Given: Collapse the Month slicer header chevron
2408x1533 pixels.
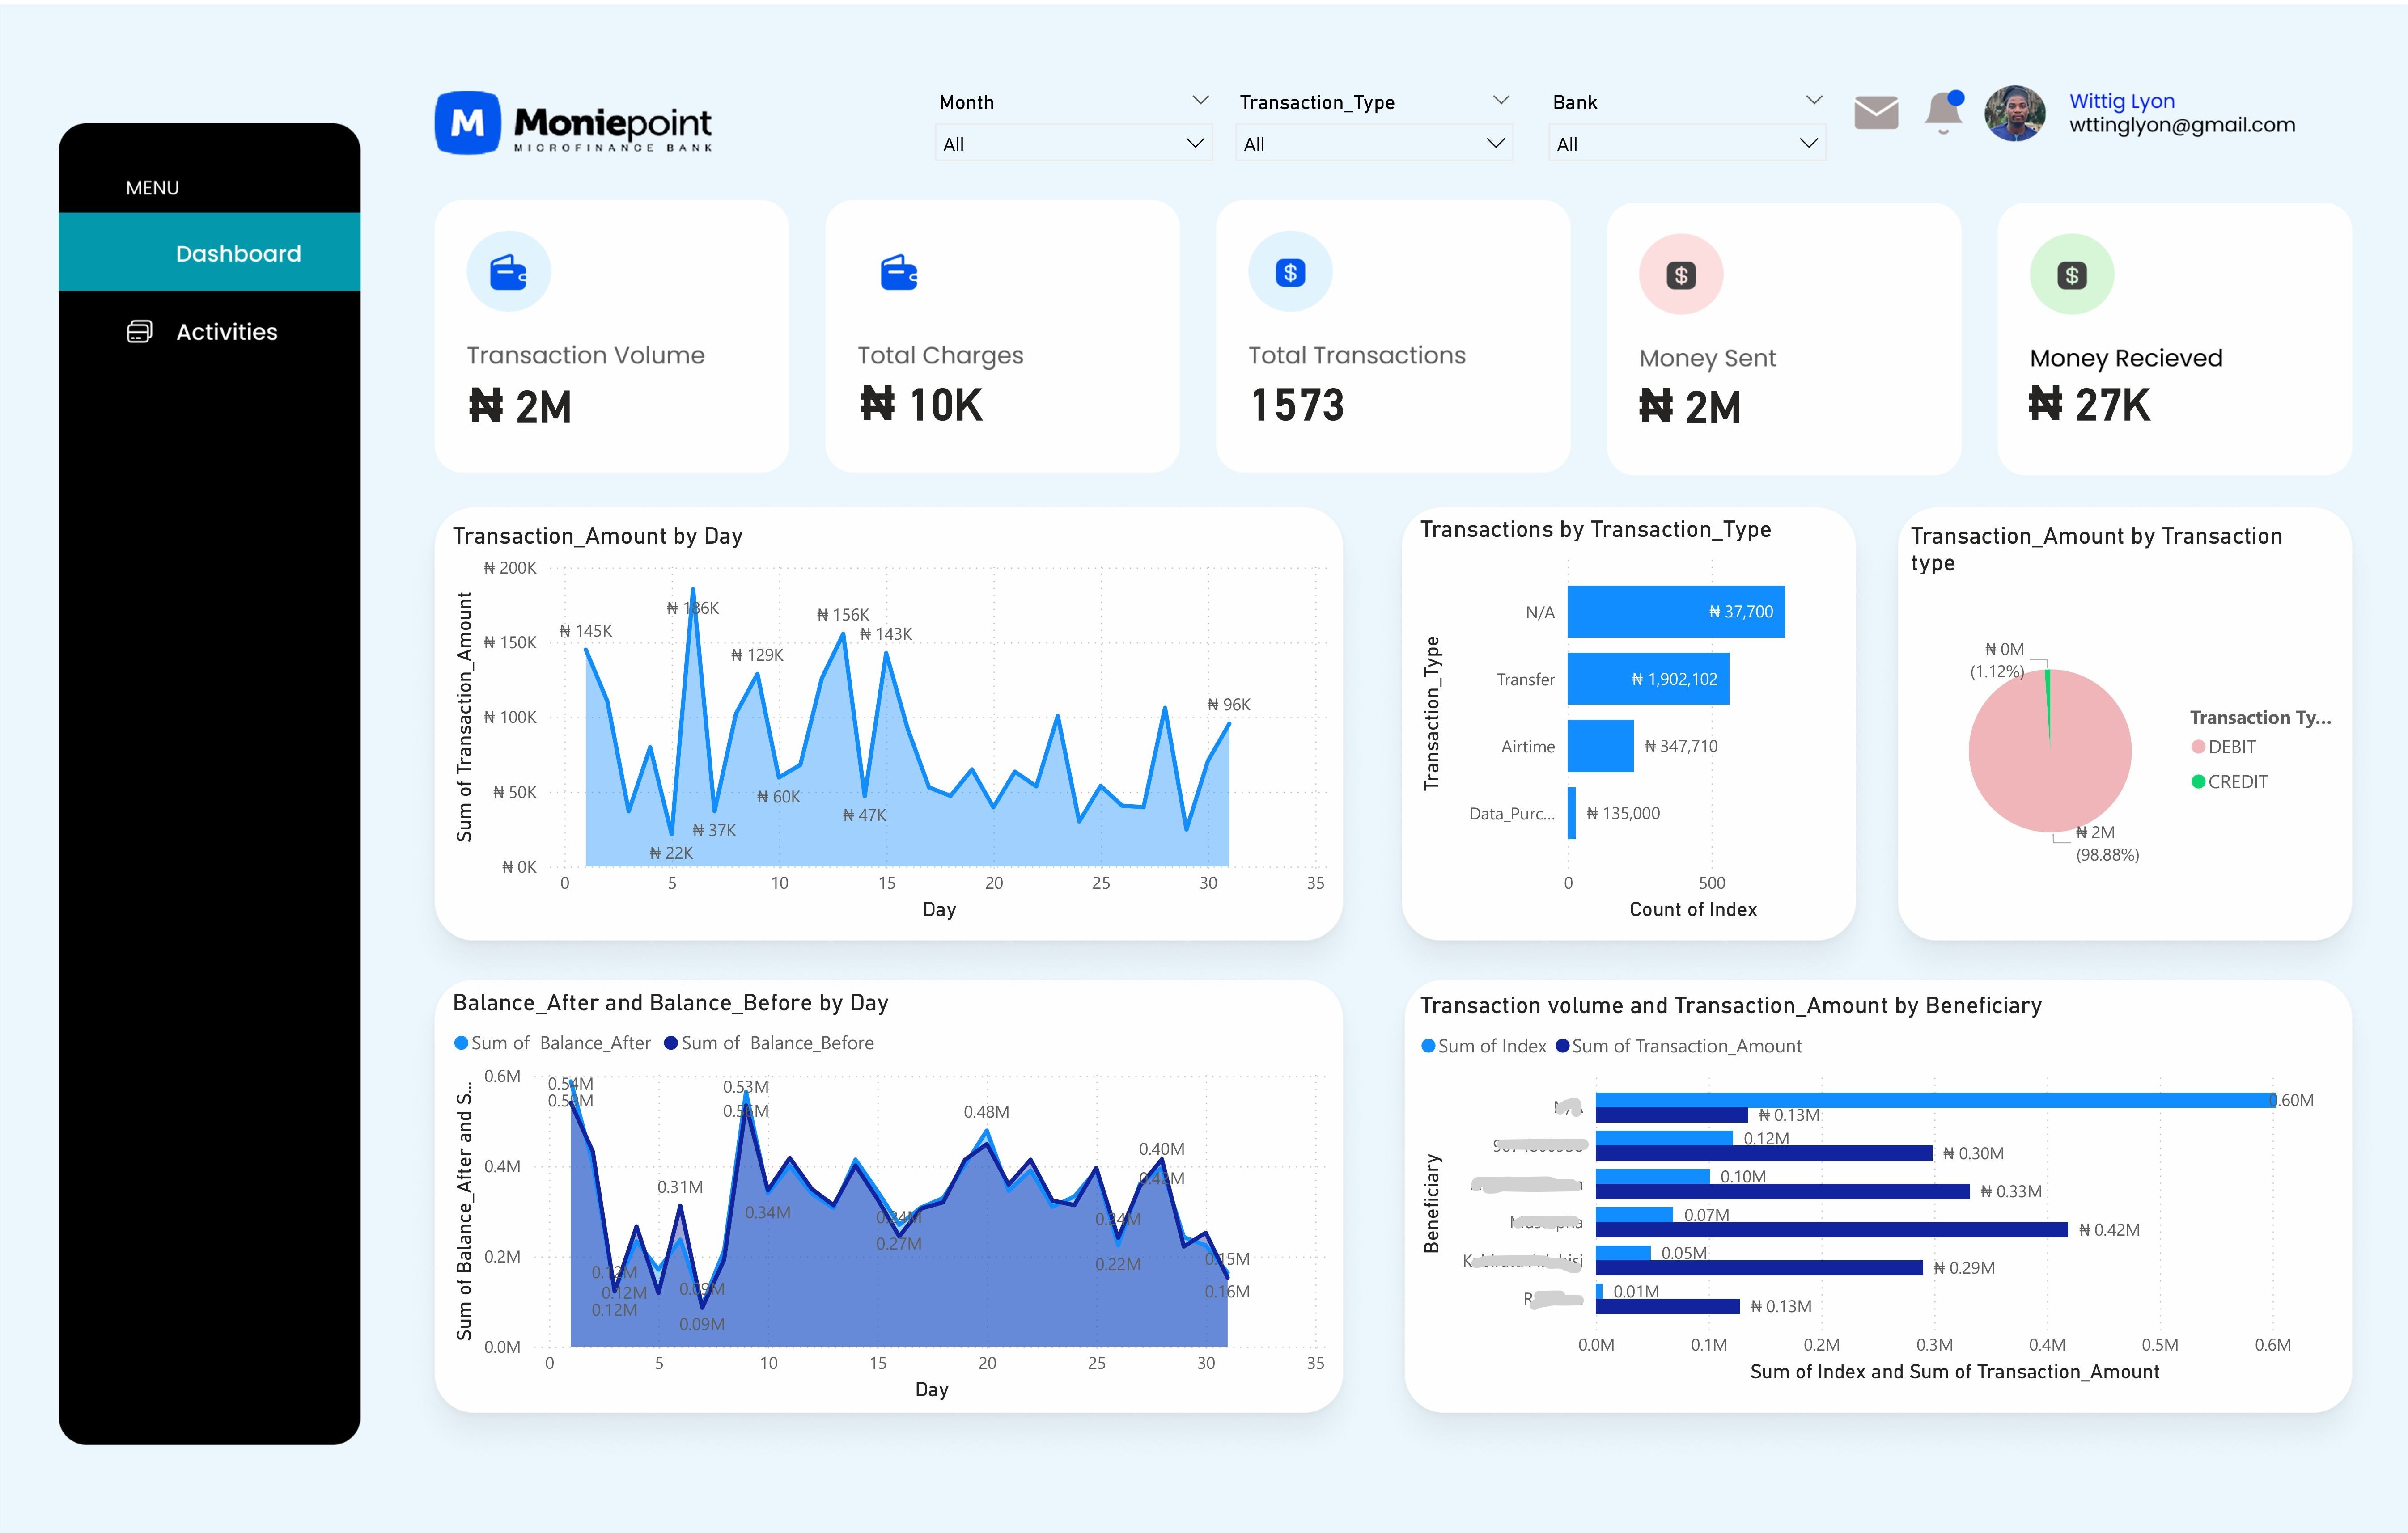Looking at the screenshot, I should pyautogui.click(x=1200, y=101).
